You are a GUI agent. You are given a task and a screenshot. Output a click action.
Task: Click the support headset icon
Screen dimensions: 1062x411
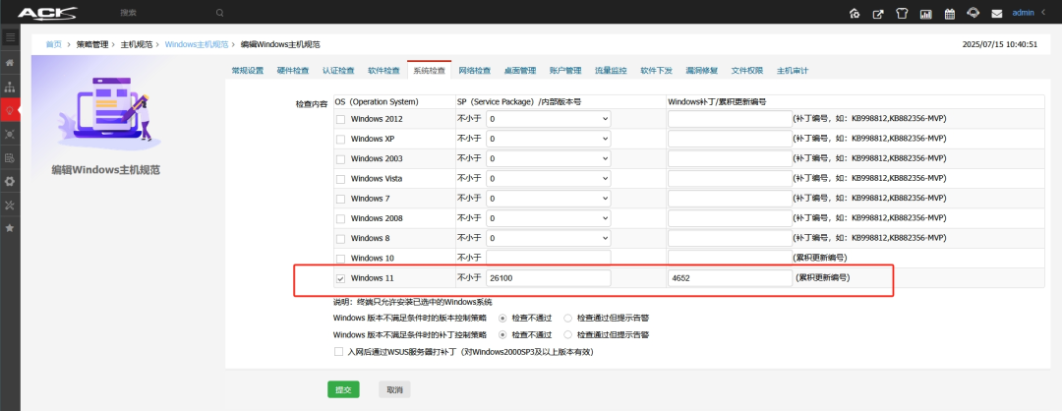[973, 13]
